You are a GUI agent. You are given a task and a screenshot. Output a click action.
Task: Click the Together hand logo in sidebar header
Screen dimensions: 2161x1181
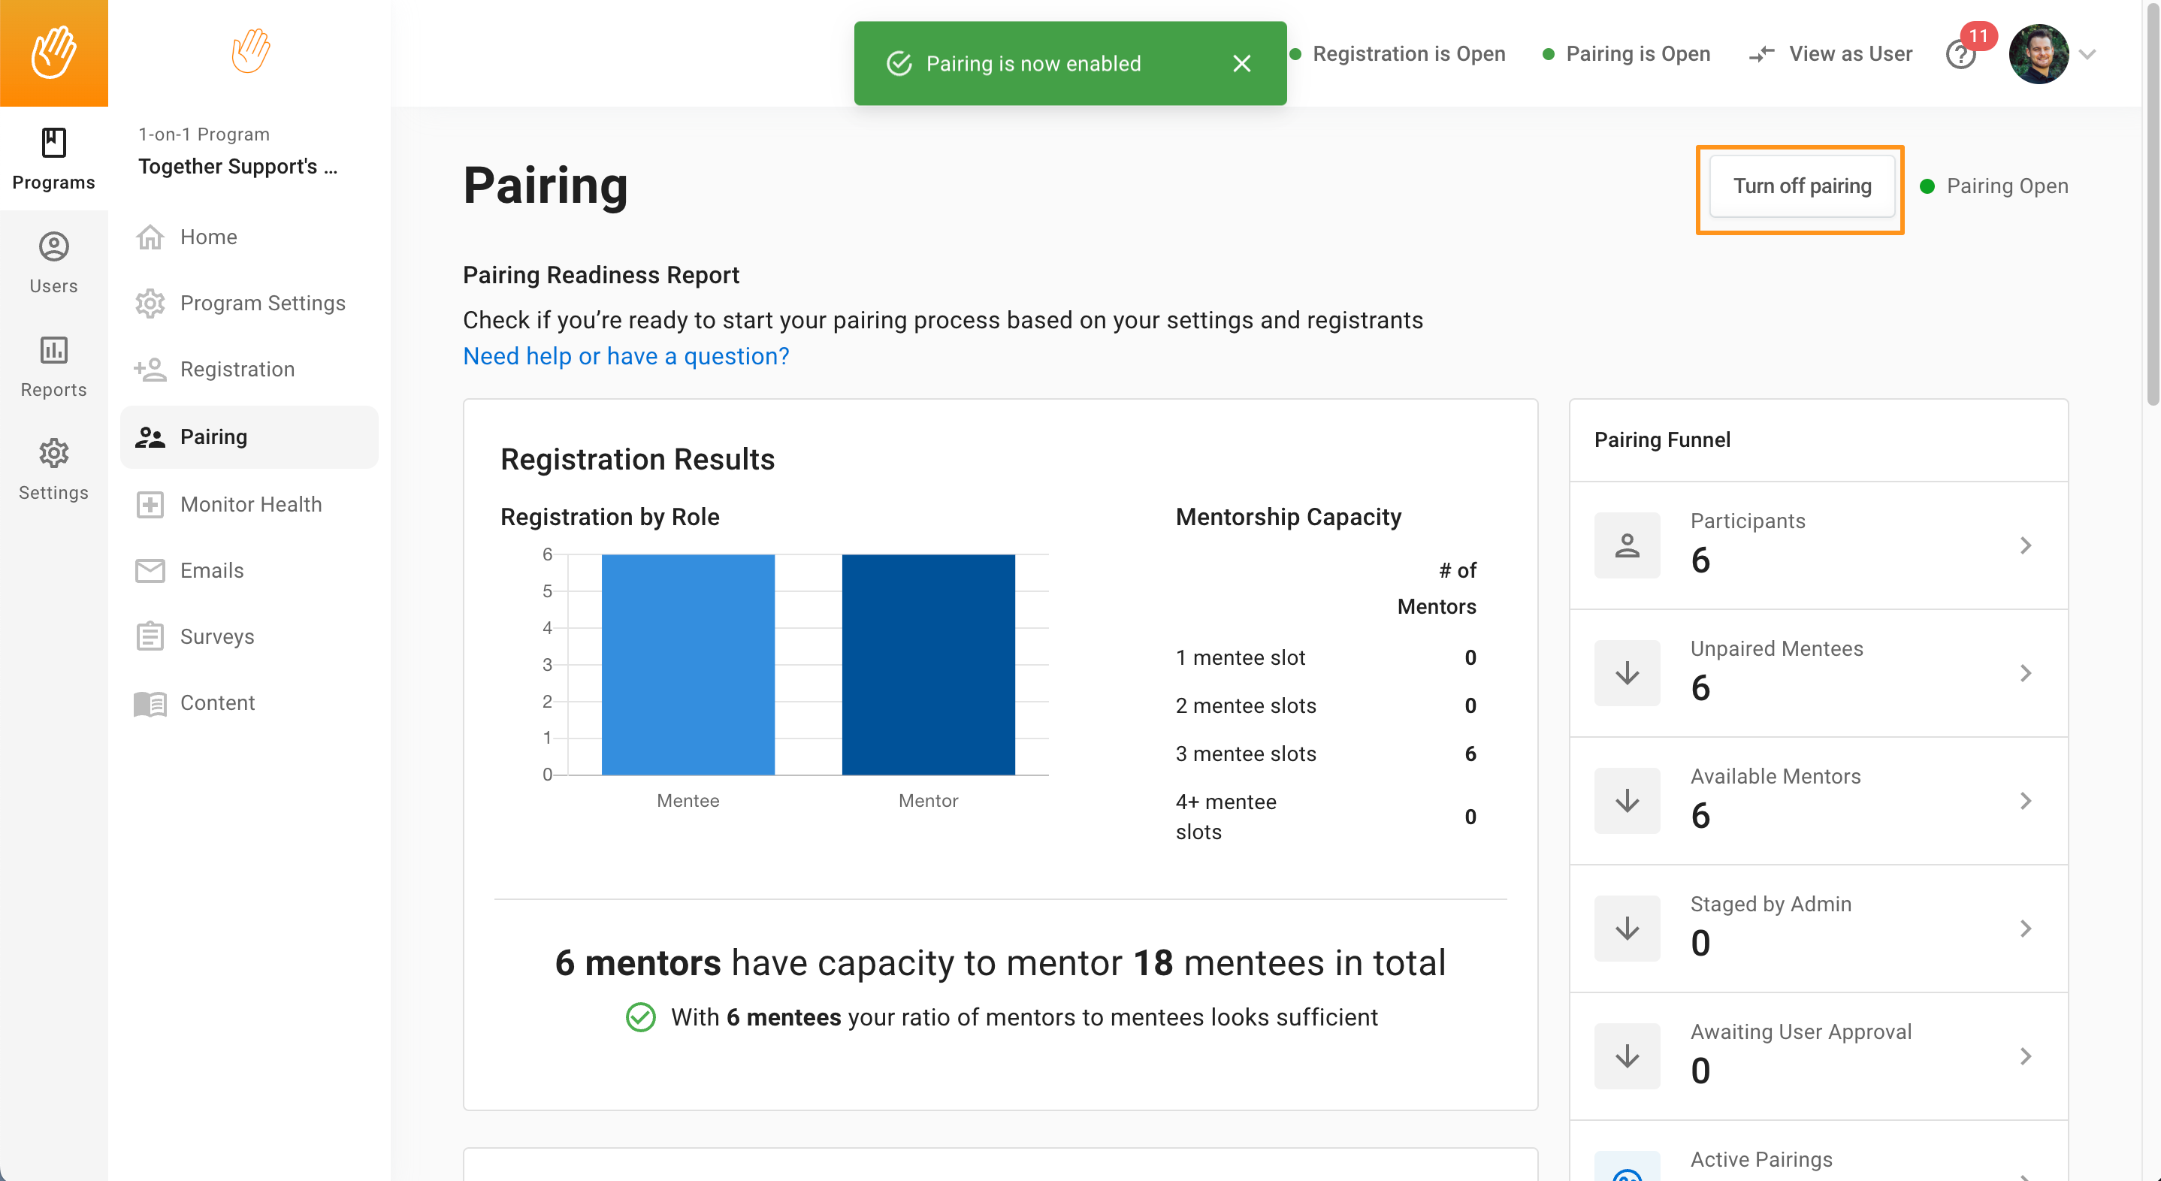pyautogui.click(x=250, y=51)
